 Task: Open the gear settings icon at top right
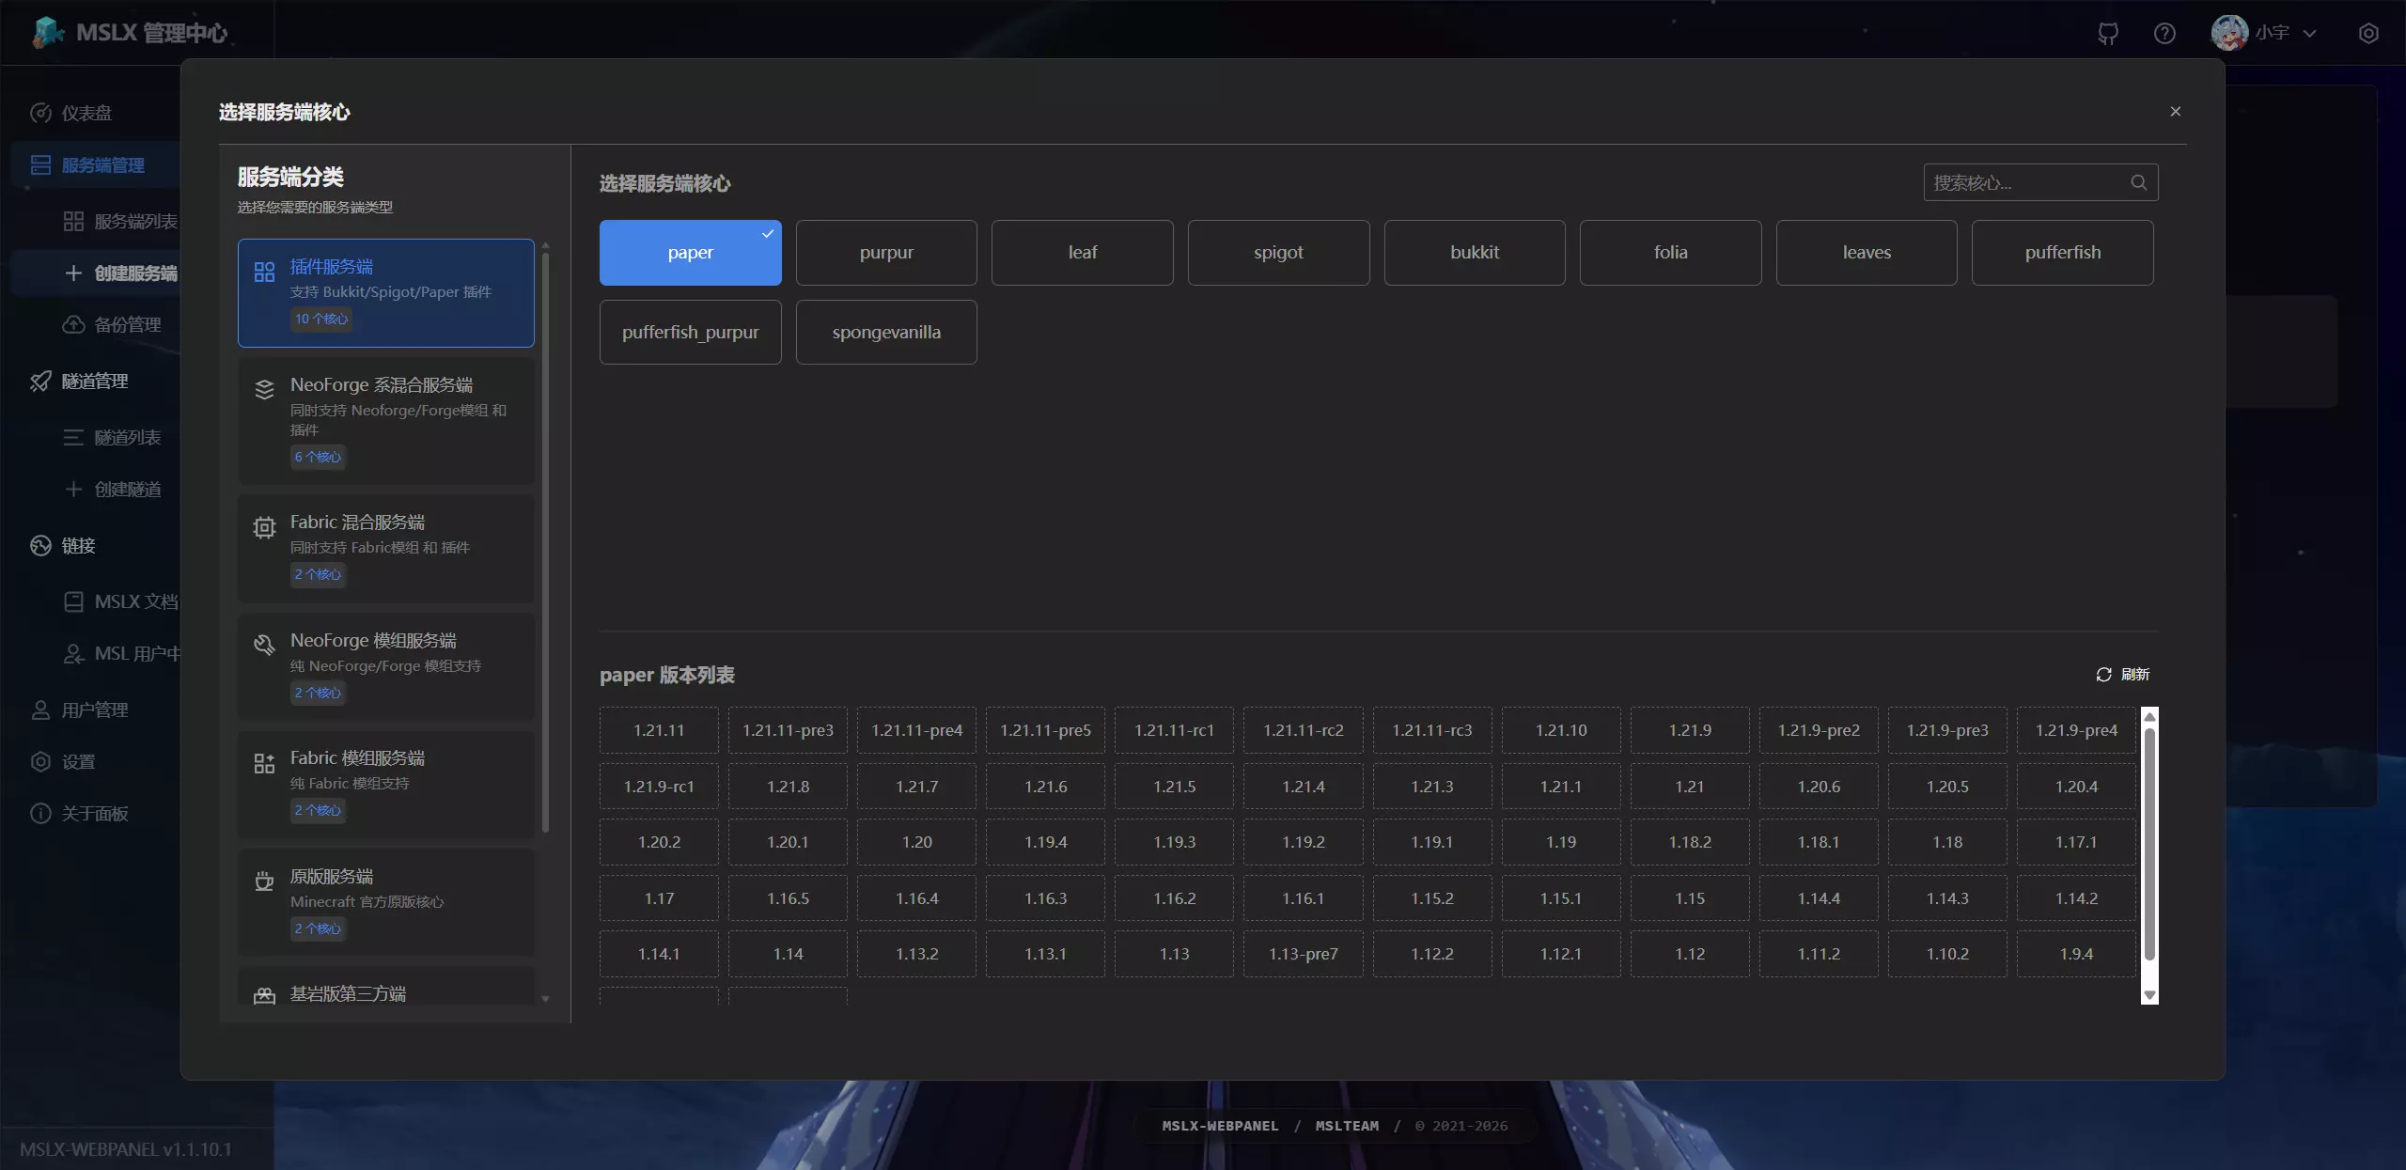pos(2368,34)
